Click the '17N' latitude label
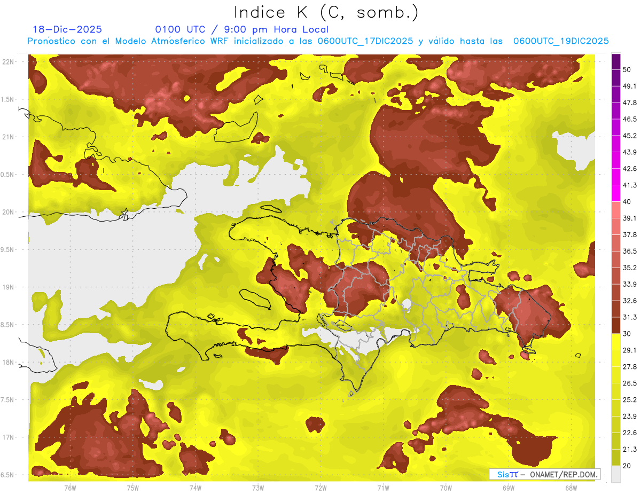The height and width of the screenshot is (495, 641). 8,437
